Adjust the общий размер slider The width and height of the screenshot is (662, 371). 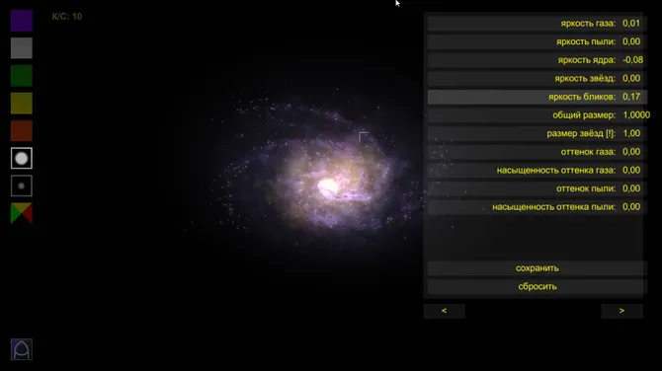[x=538, y=115]
